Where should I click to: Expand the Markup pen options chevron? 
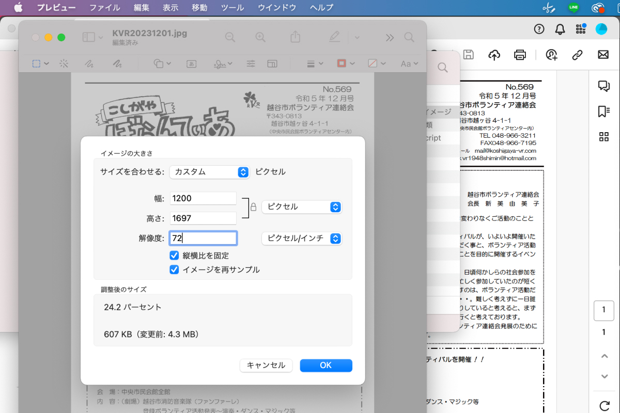tap(357, 37)
